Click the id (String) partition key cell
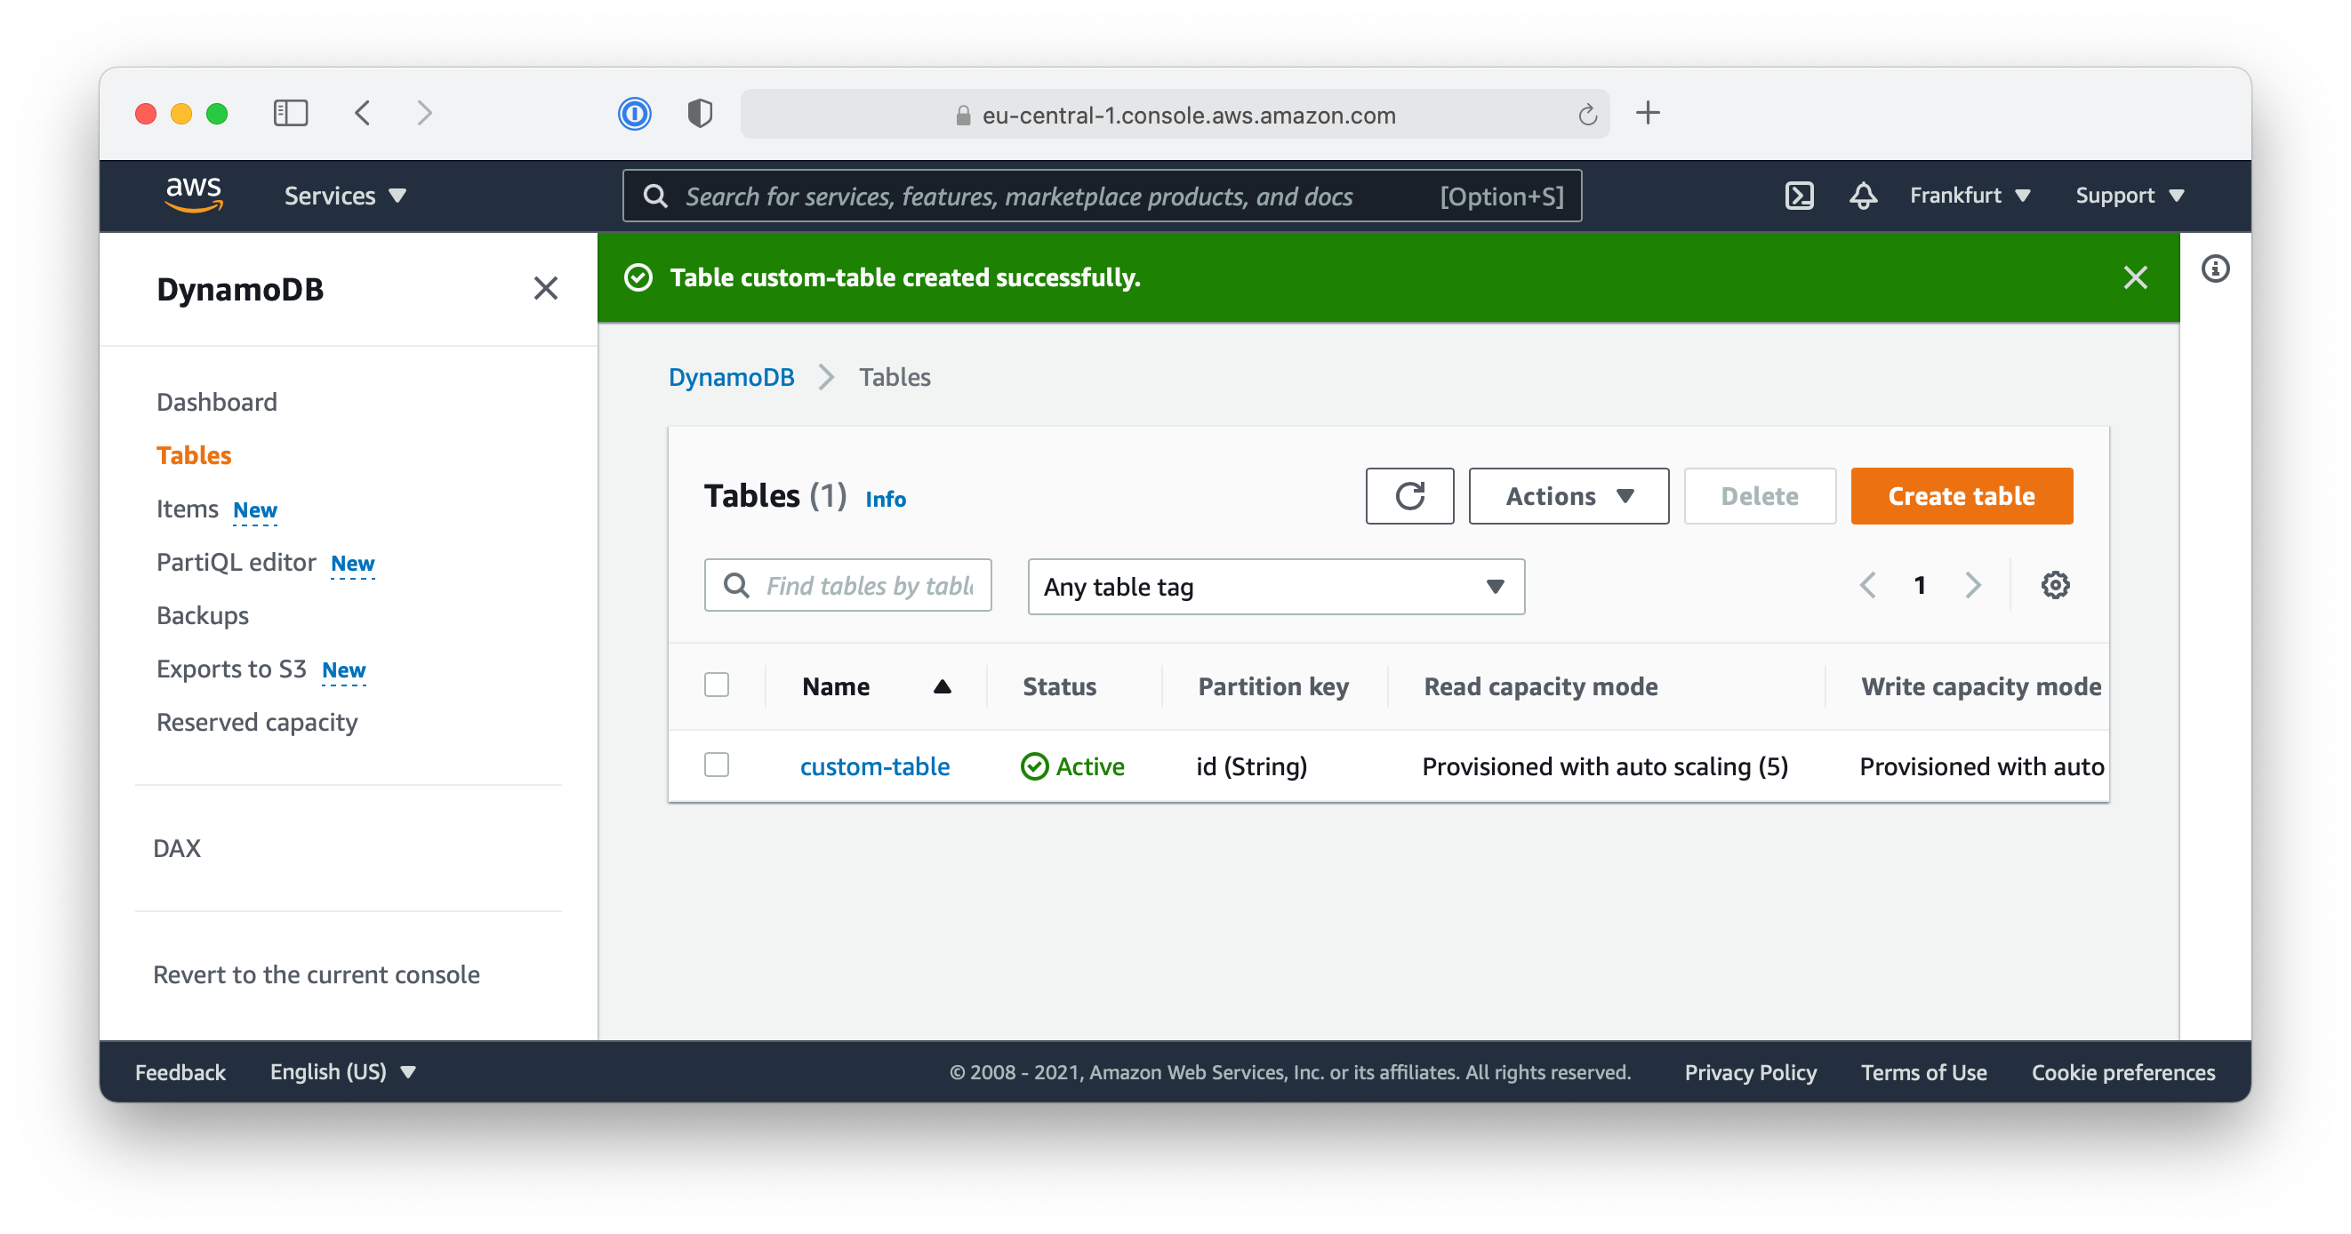The width and height of the screenshot is (2351, 1234). (1251, 765)
